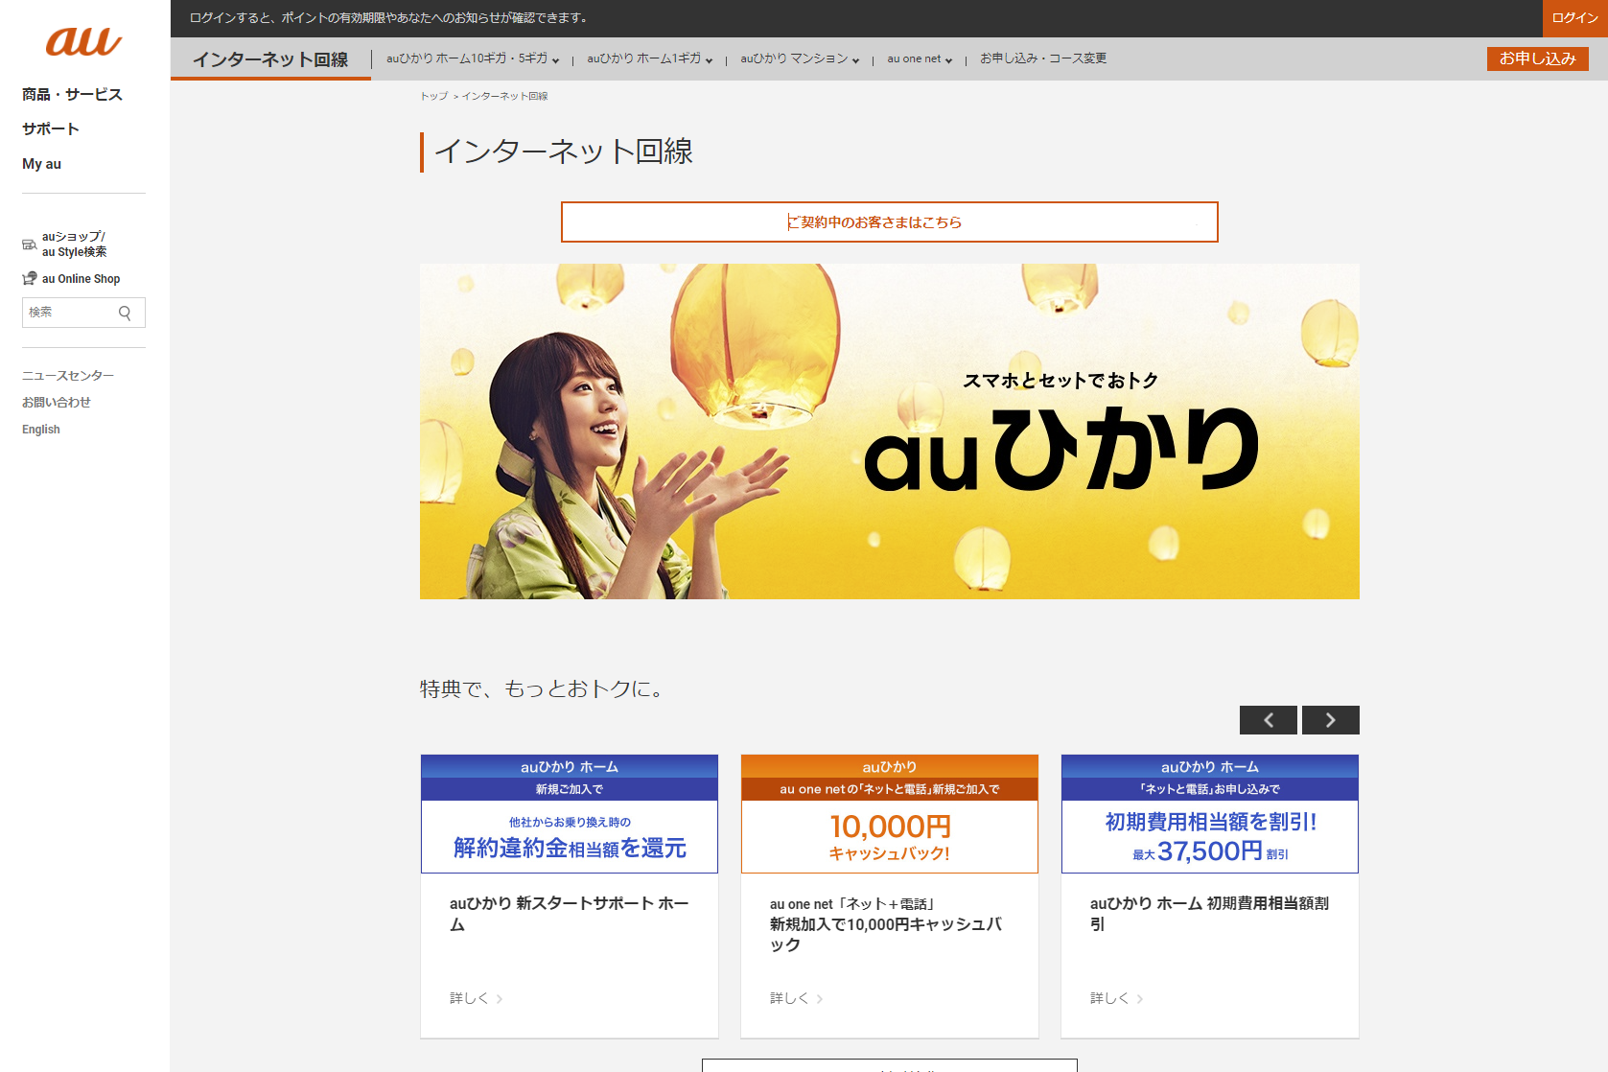Open auショップ/au Style検索 link
Viewport: 1608px width, 1072px height.
[x=74, y=245]
